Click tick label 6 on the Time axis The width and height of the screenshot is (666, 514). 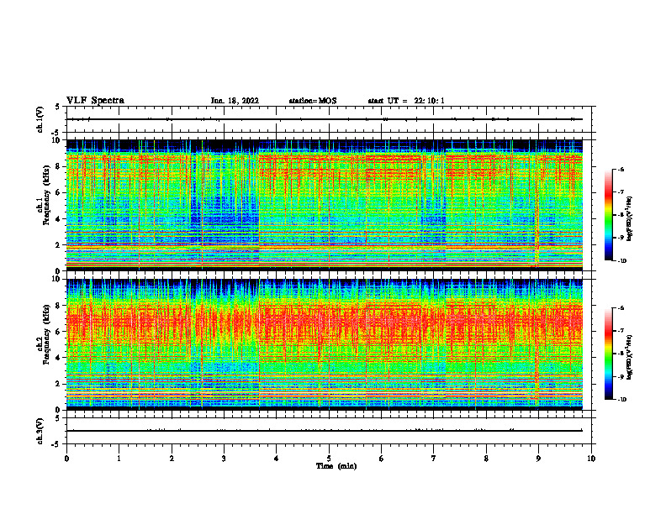click(382, 459)
